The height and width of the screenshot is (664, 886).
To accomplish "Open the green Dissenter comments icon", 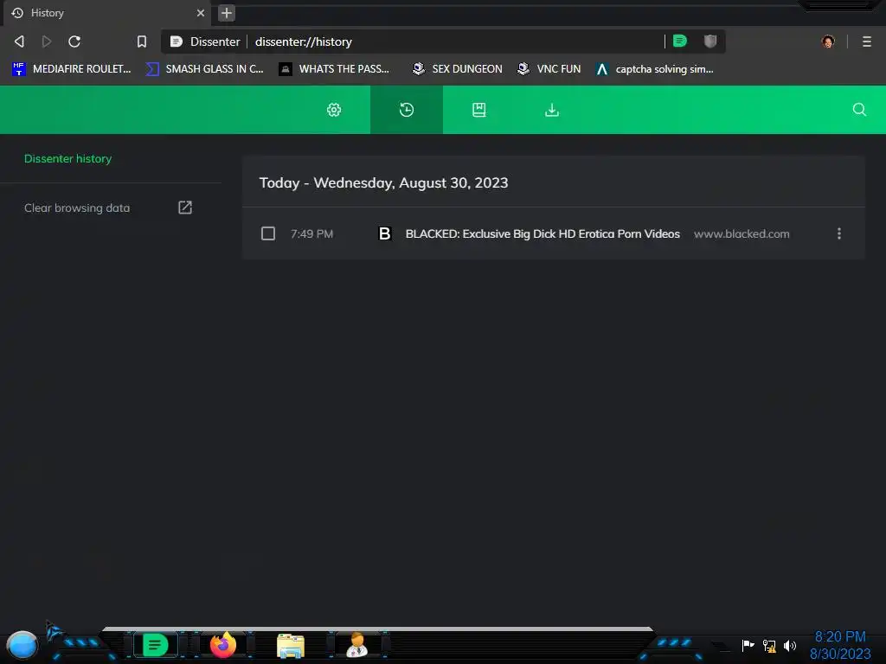I will click(x=680, y=41).
